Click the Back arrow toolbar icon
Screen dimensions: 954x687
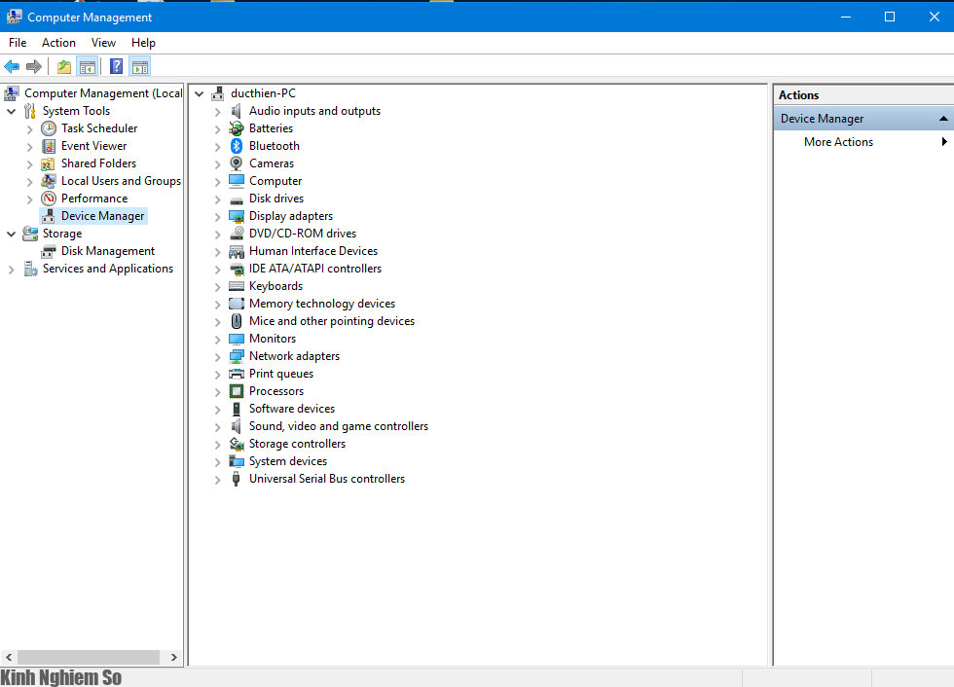pos(12,67)
